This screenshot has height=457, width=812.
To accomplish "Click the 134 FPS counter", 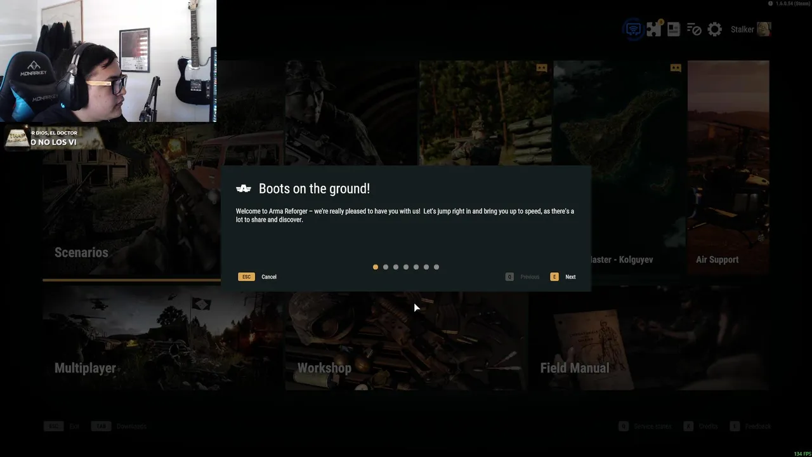I will [x=802, y=454].
